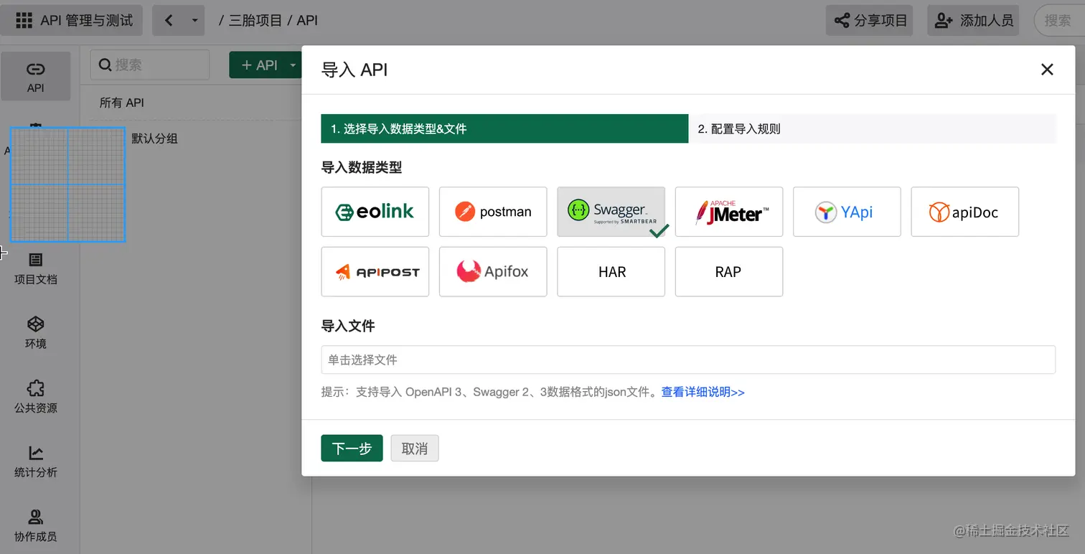This screenshot has height=554, width=1085.
Task: Open 公共资源 in the sidebar
Action: click(x=35, y=396)
